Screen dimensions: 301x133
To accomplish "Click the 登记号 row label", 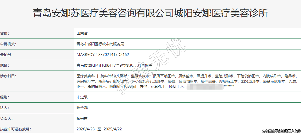I will (x=6, y=55).
